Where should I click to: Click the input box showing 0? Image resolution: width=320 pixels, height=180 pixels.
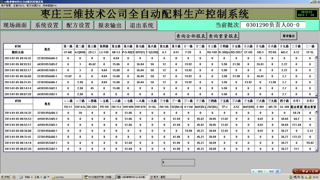click(178, 163)
